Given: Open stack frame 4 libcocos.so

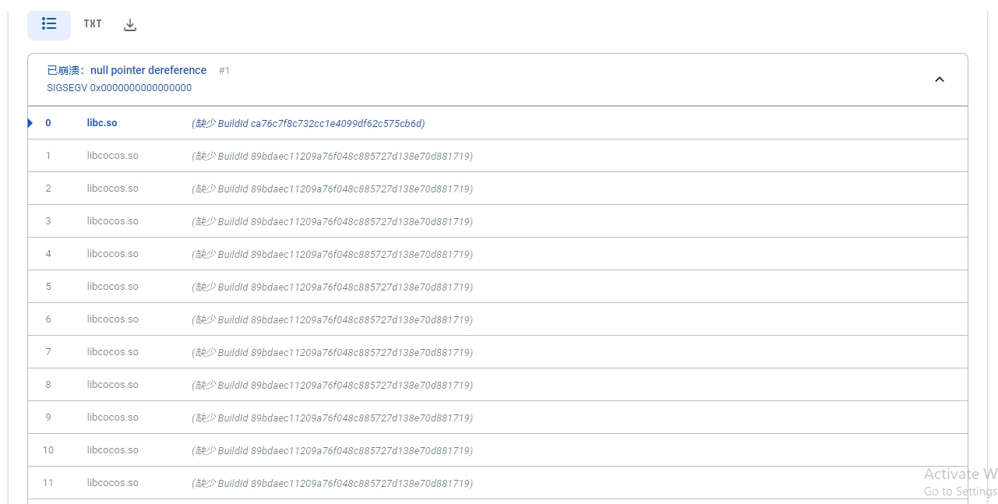Looking at the screenshot, I should tap(113, 254).
